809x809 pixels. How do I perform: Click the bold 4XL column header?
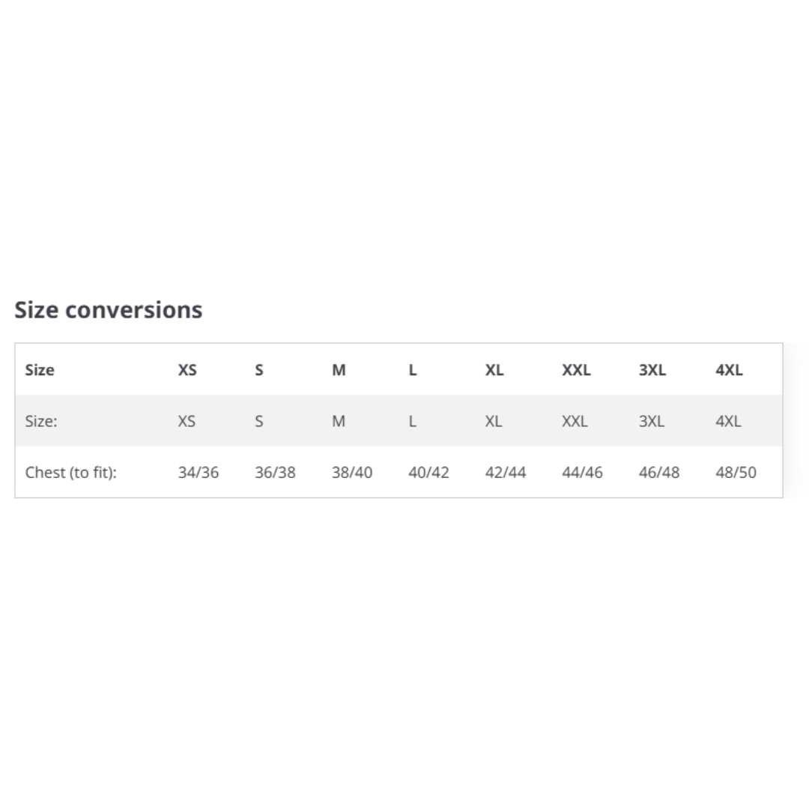729,370
